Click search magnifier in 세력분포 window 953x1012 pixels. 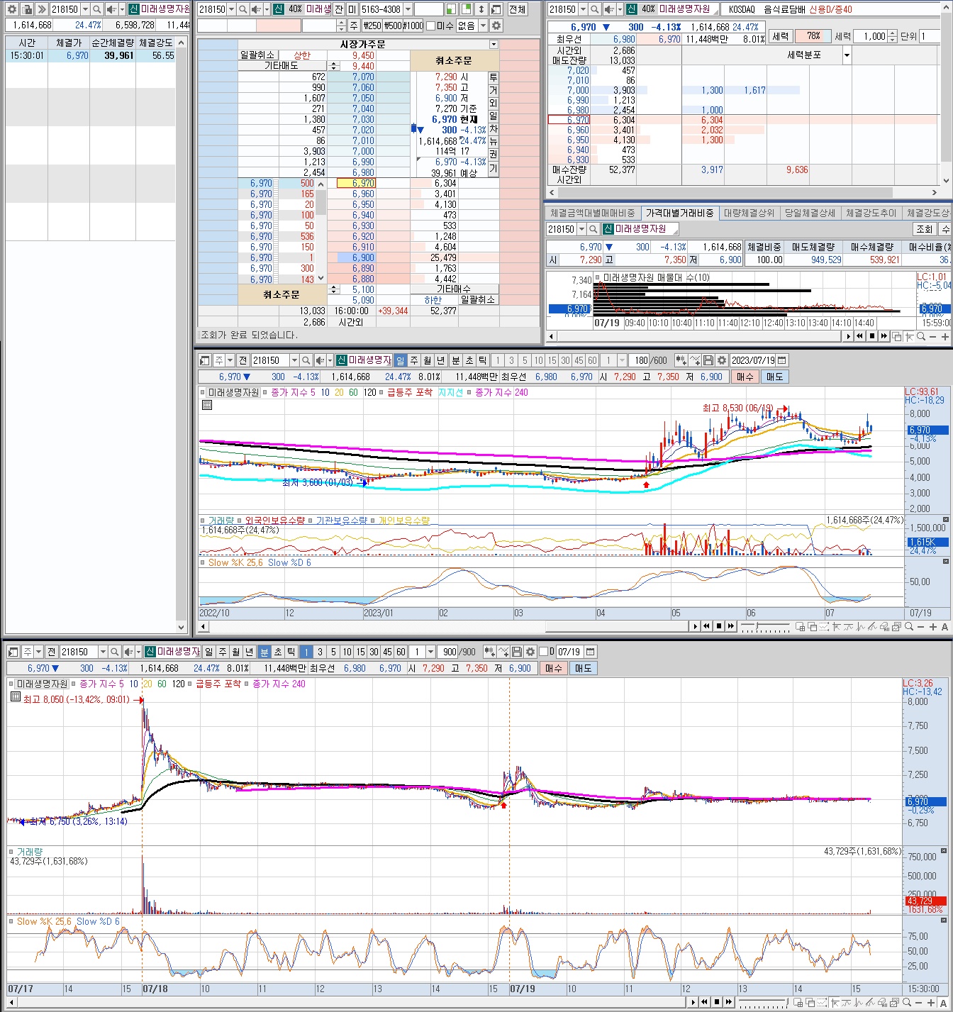click(x=594, y=9)
